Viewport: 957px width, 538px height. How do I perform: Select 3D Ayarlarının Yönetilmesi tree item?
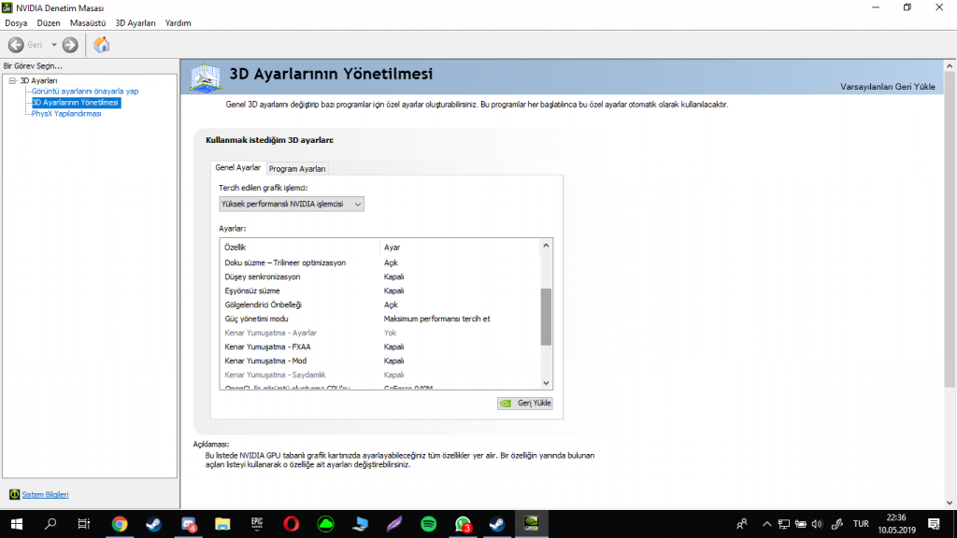click(76, 103)
